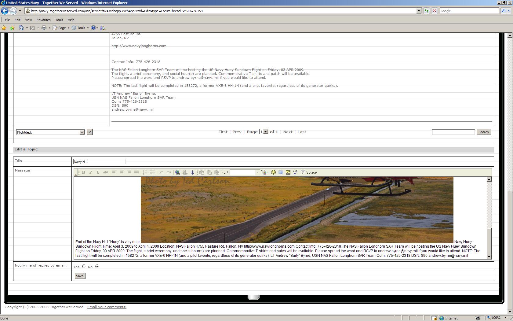The image size is (513, 321).
Task: Click the forum search text field
Action: [x=453, y=132]
